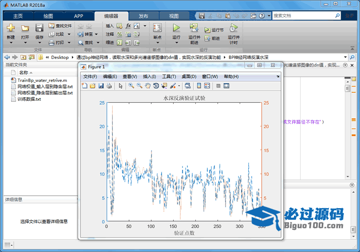Switch to the 绘图 ribbon tab
Image resolution: width=360 pixels, height=252 pixels.
pyautogui.click(x=48, y=16)
